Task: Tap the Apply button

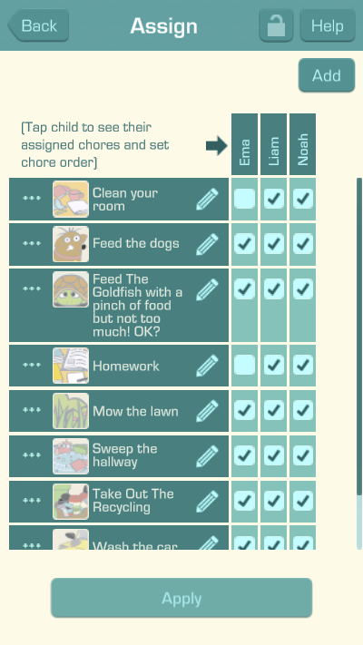Action: pyautogui.click(x=181, y=598)
